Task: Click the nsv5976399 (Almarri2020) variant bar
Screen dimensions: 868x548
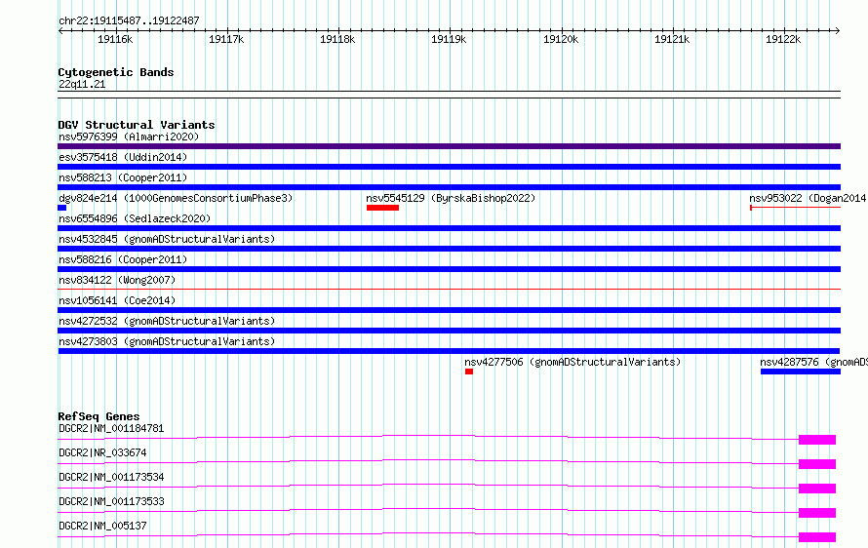Action: [x=449, y=146]
